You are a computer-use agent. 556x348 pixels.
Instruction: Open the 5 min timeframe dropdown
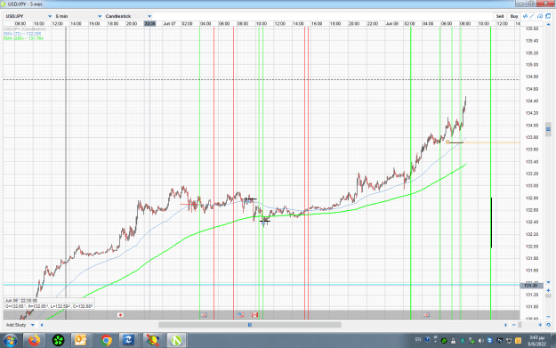tap(78, 16)
